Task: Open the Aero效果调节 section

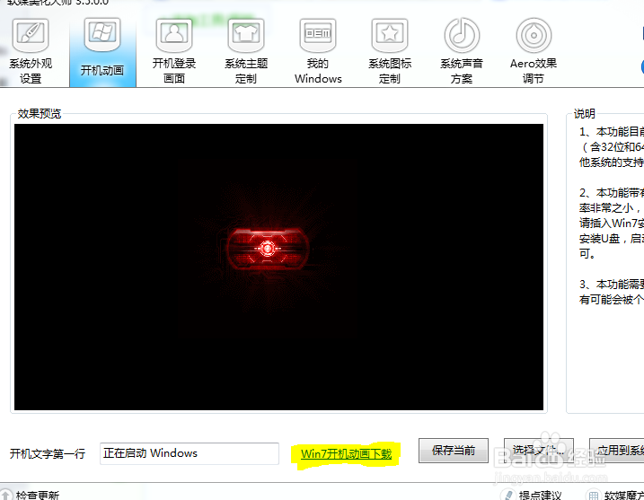Action: click(x=534, y=51)
